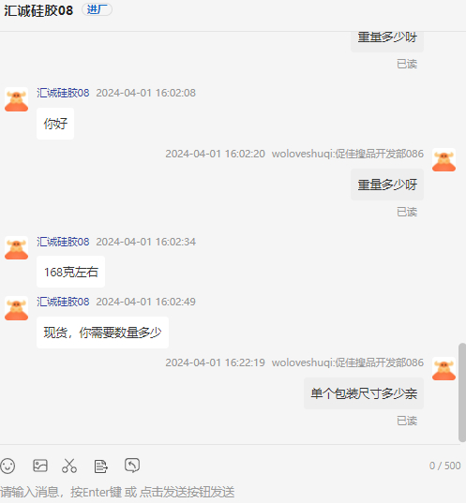
Task: Open the chat history icon
Action: coord(132,466)
